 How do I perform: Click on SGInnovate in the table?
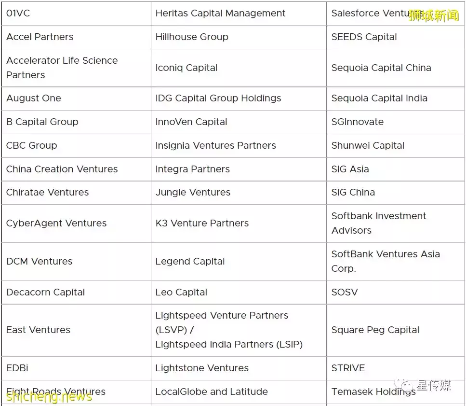coord(357,122)
